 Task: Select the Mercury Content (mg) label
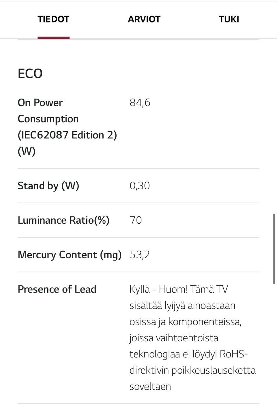pyautogui.click(x=70, y=255)
